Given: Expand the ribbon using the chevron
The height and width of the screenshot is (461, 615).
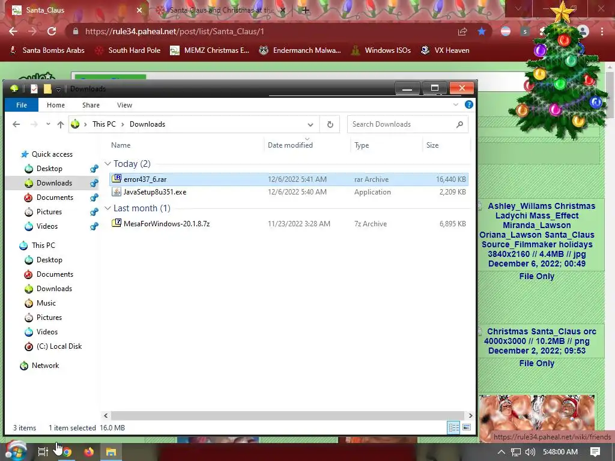Looking at the screenshot, I should click(x=455, y=104).
